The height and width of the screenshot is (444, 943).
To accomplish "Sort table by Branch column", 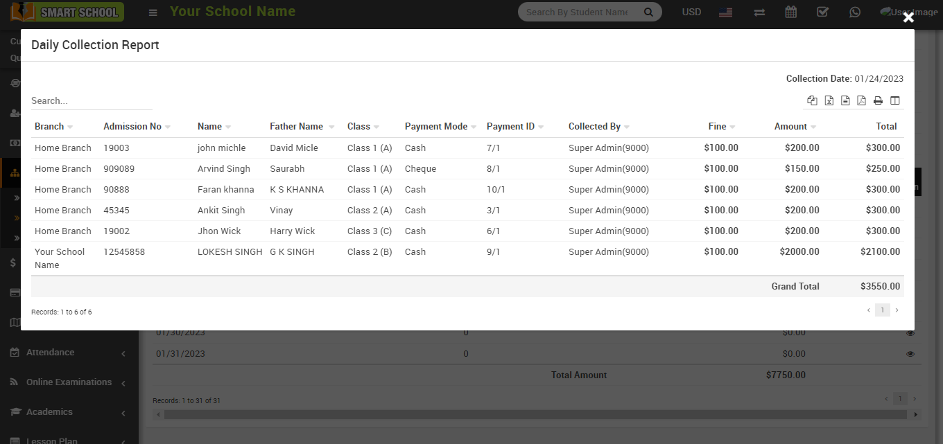I will click(x=54, y=127).
